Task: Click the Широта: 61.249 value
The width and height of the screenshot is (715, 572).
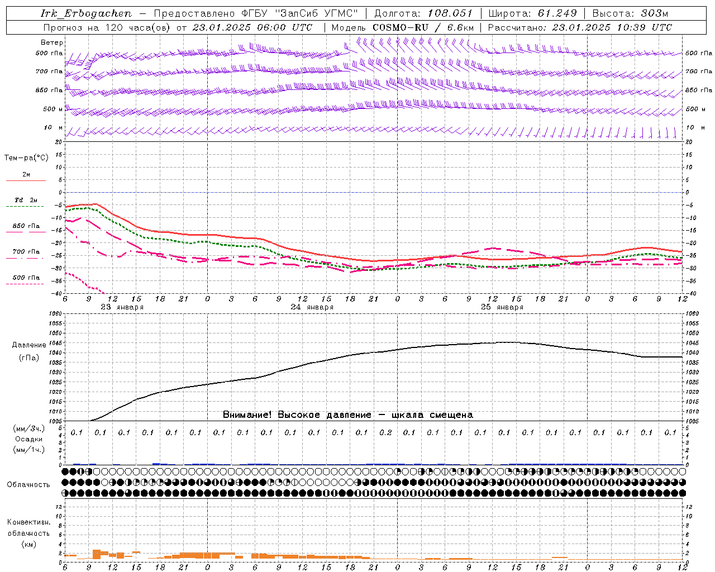Action: coord(532,13)
